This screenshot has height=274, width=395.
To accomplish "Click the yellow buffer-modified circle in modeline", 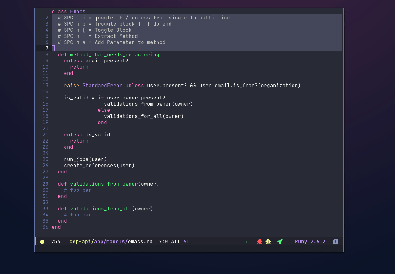I will click(42, 242).
